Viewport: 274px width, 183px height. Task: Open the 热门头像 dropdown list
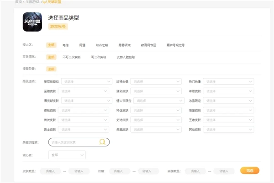coord(228,81)
